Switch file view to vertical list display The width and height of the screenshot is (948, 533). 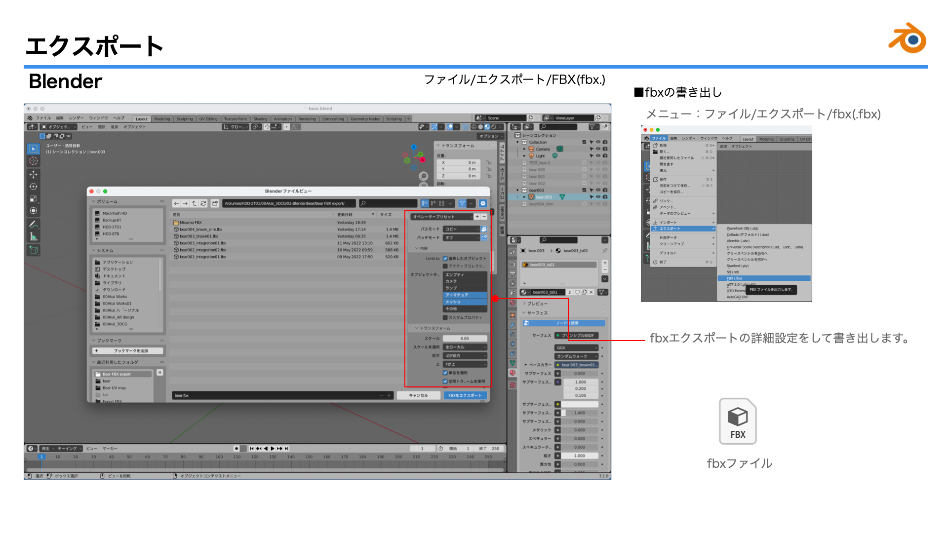tap(425, 203)
